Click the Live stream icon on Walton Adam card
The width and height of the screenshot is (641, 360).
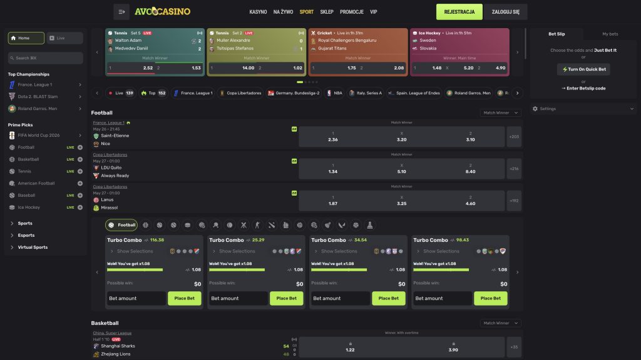point(200,33)
